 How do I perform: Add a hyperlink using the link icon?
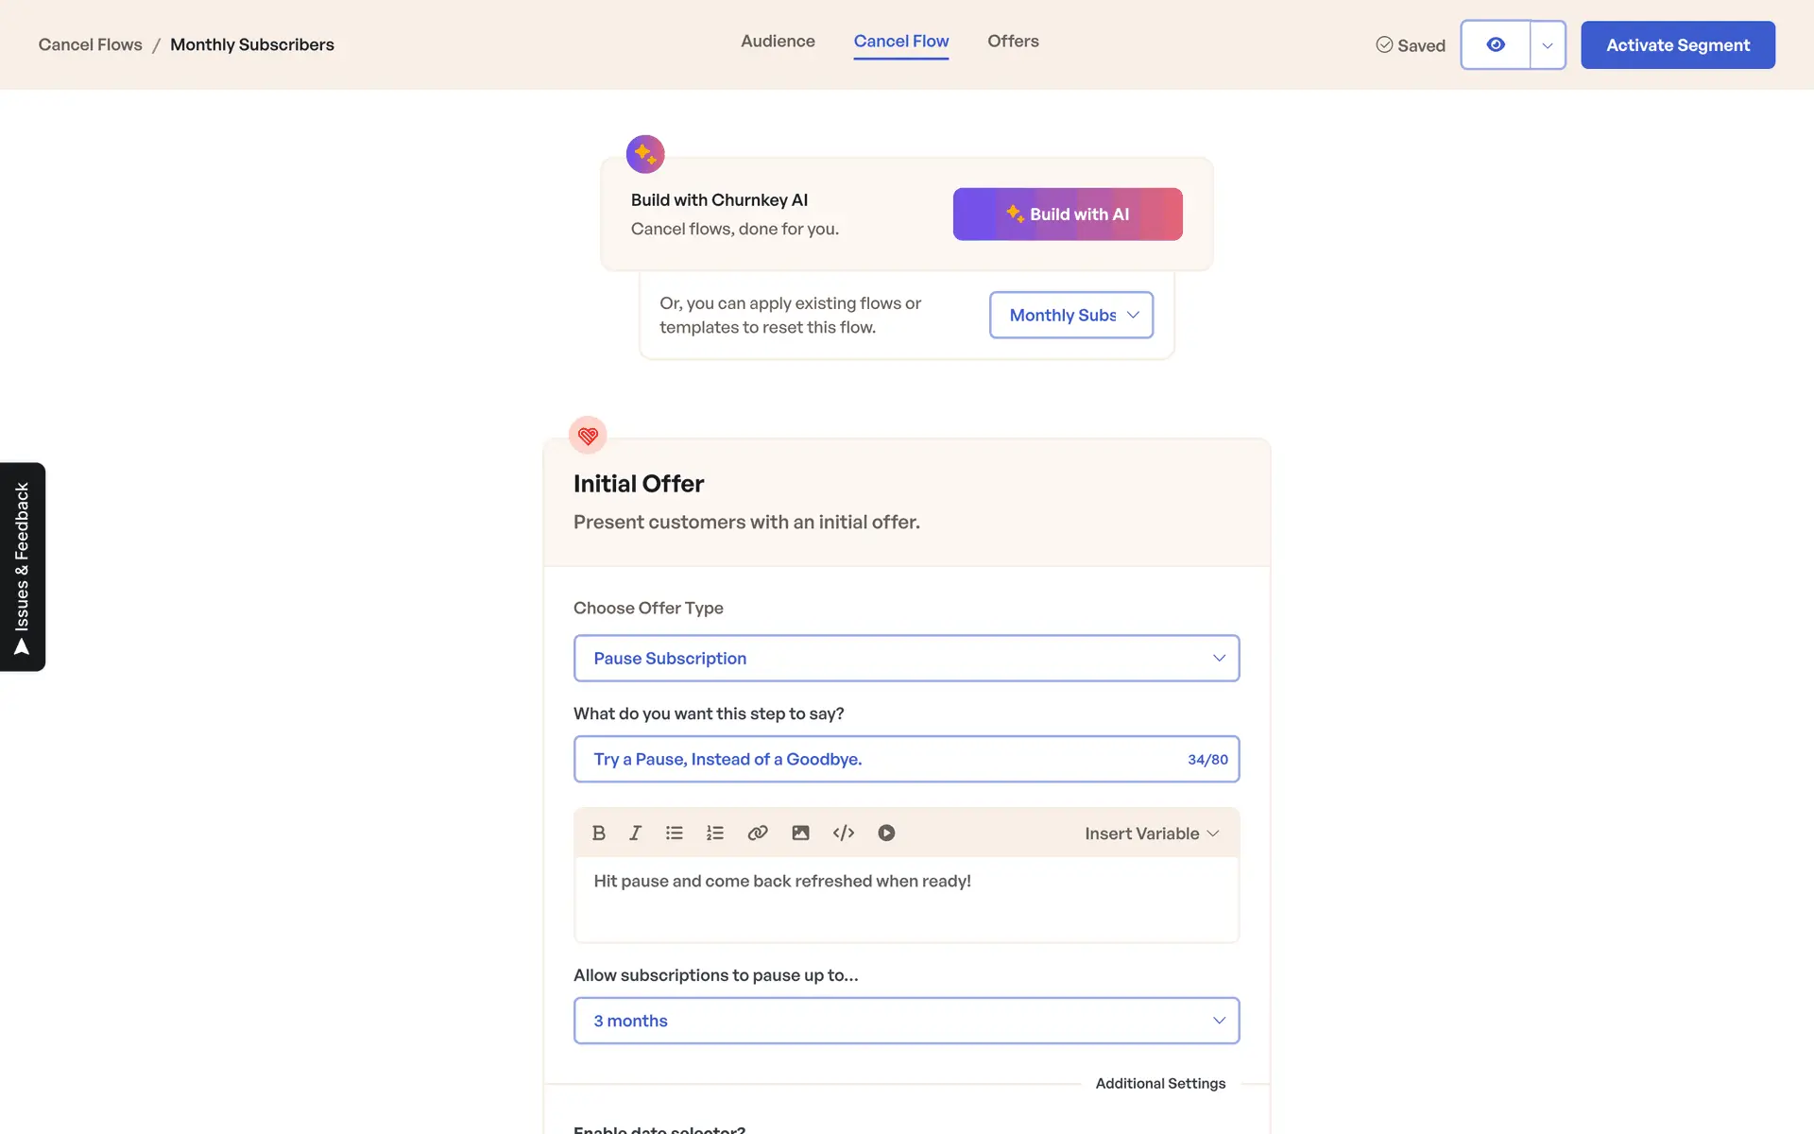click(x=758, y=833)
